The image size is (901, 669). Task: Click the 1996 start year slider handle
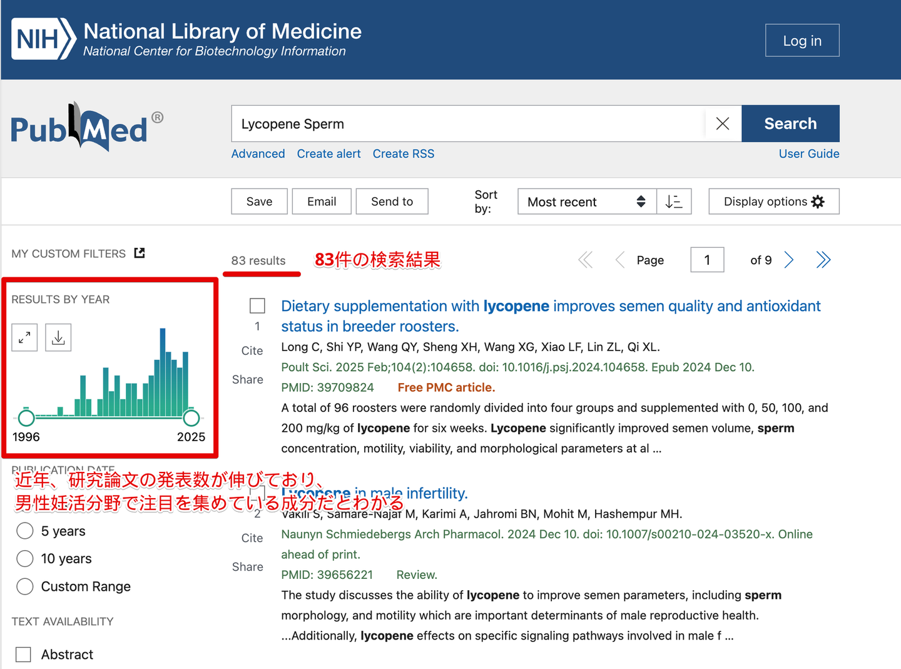click(x=26, y=417)
